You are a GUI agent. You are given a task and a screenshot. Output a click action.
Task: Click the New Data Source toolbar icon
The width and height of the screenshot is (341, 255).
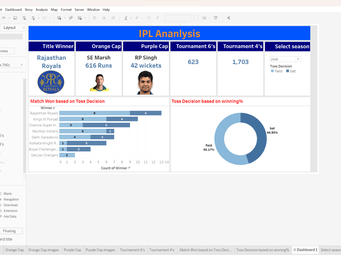coord(24,18)
